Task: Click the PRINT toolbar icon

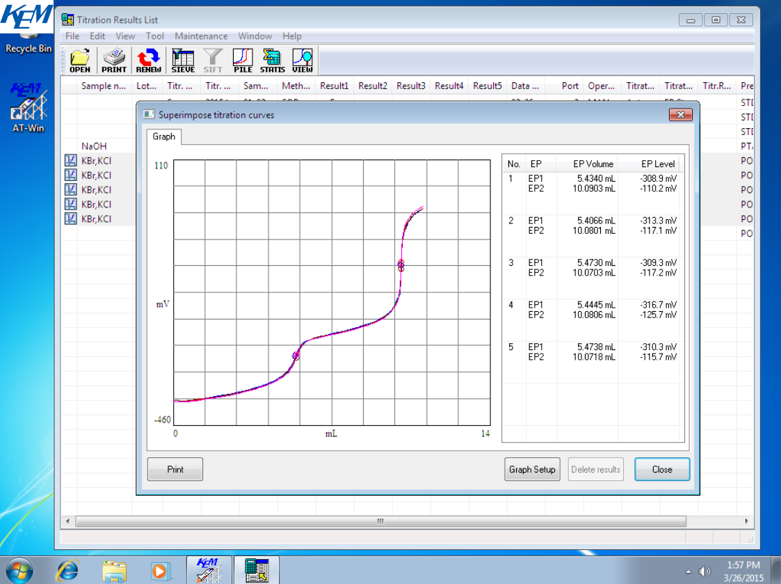Action: pyautogui.click(x=114, y=61)
